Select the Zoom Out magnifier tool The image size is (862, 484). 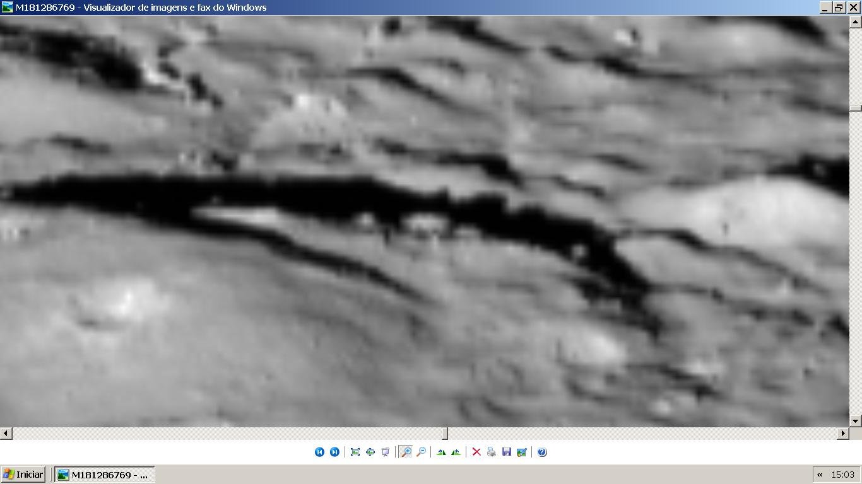click(x=421, y=452)
